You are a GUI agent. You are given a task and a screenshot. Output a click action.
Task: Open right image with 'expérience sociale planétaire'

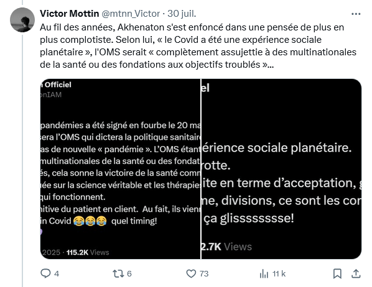click(x=281, y=169)
